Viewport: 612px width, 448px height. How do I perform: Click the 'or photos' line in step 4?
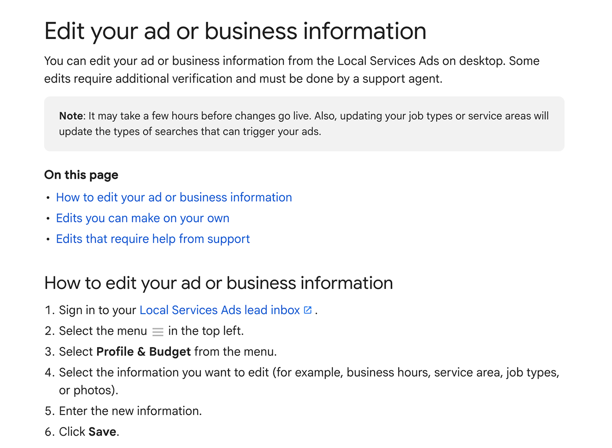(x=88, y=390)
